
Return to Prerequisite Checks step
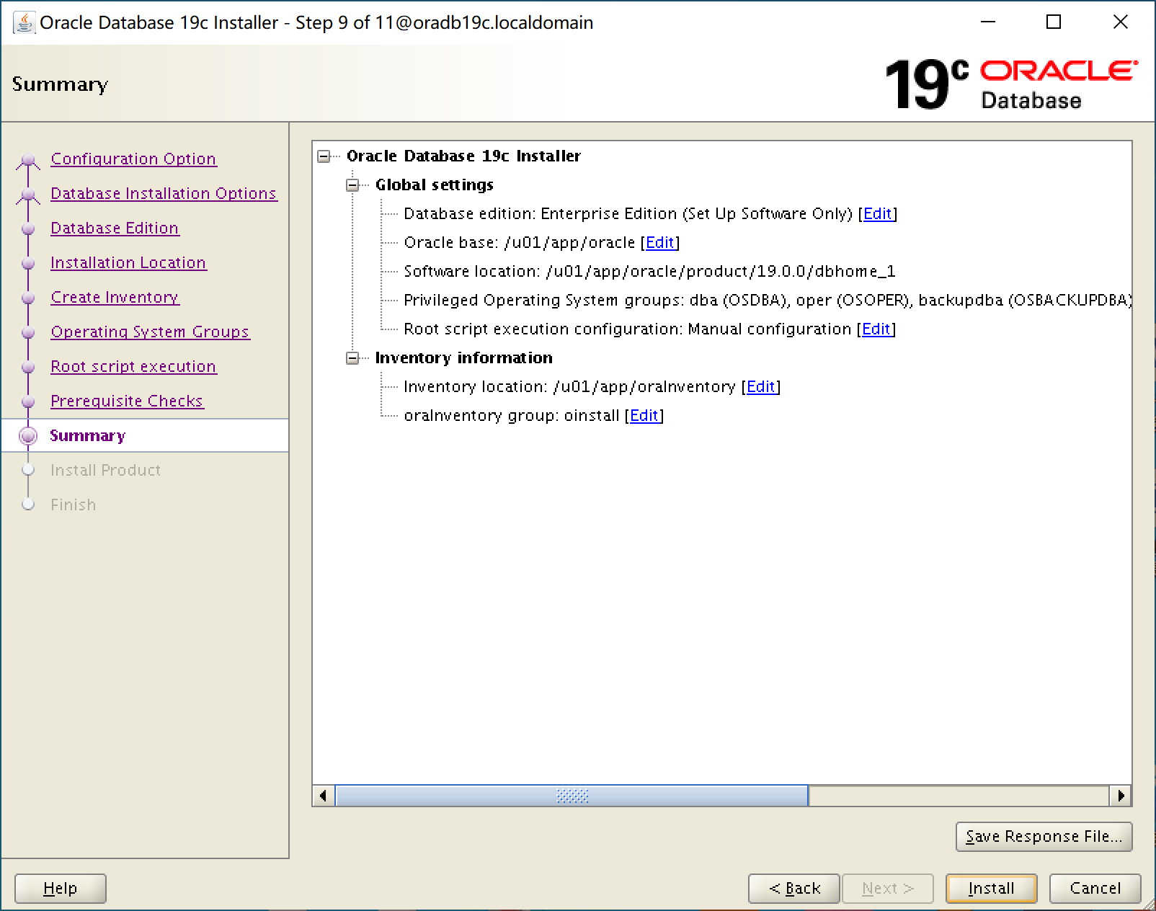coord(127,401)
